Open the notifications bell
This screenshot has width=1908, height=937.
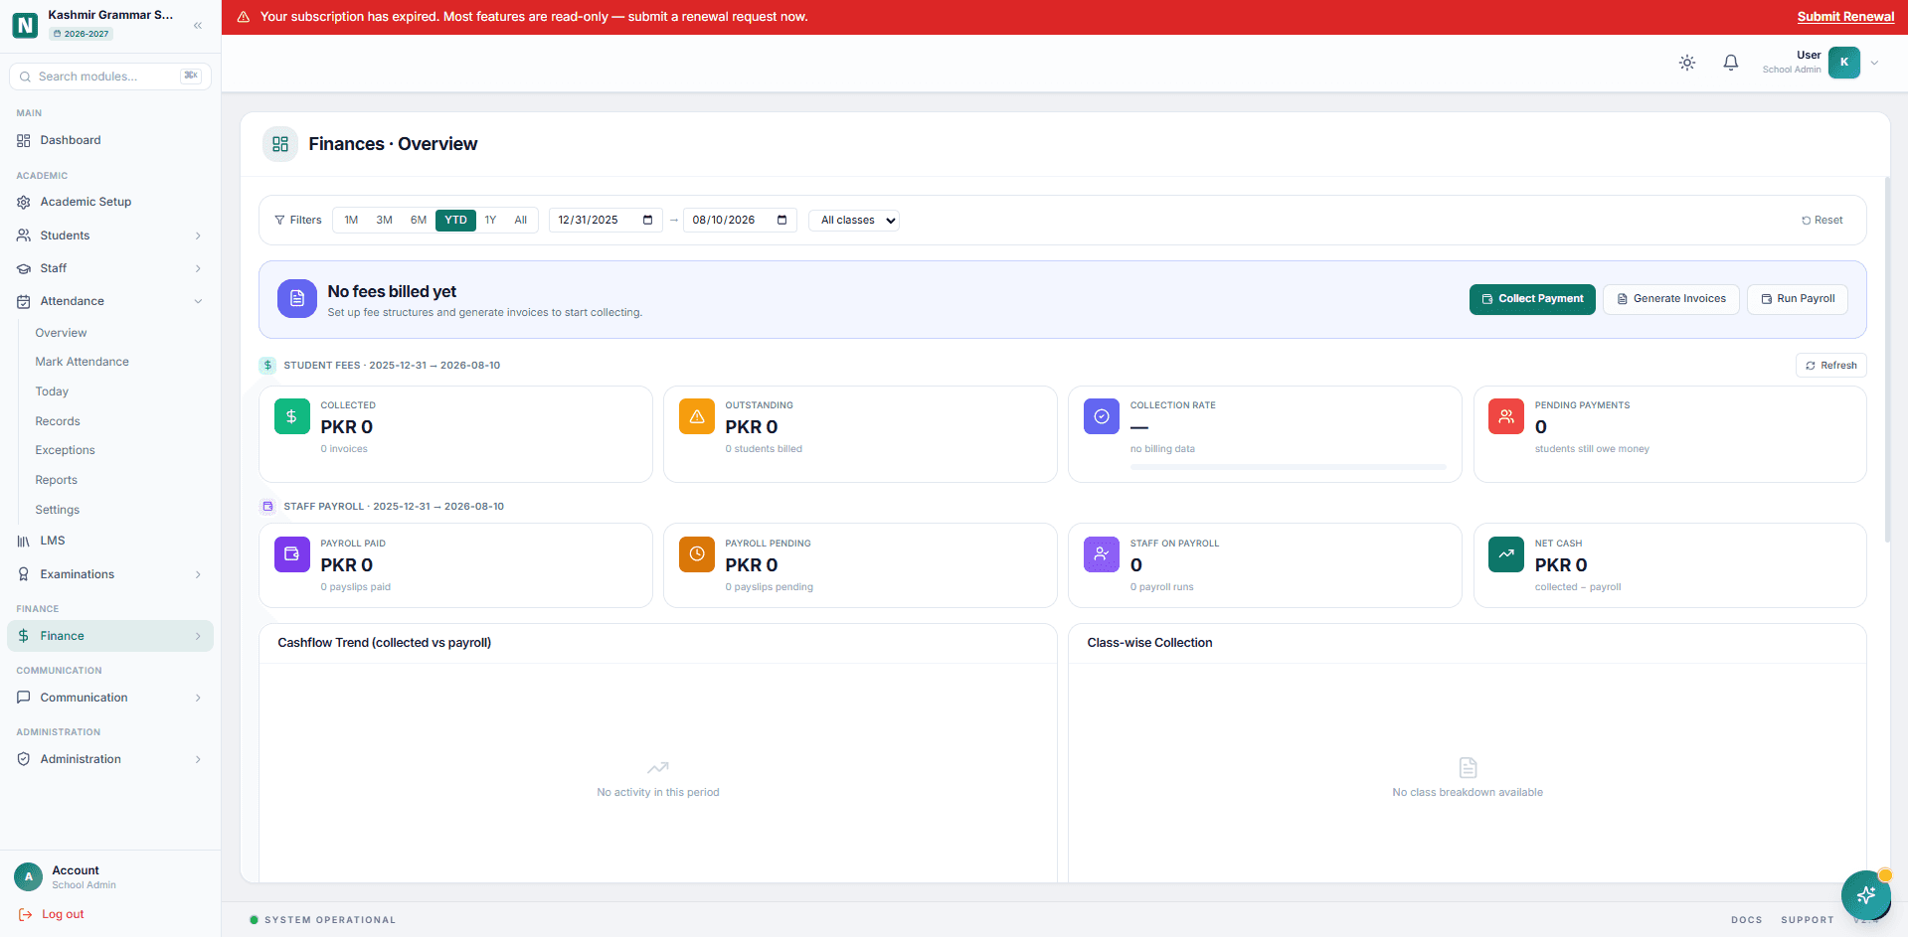(x=1731, y=63)
